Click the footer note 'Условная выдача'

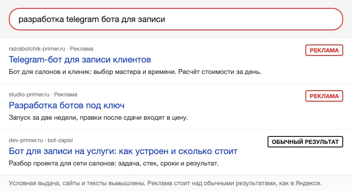pos(165,183)
